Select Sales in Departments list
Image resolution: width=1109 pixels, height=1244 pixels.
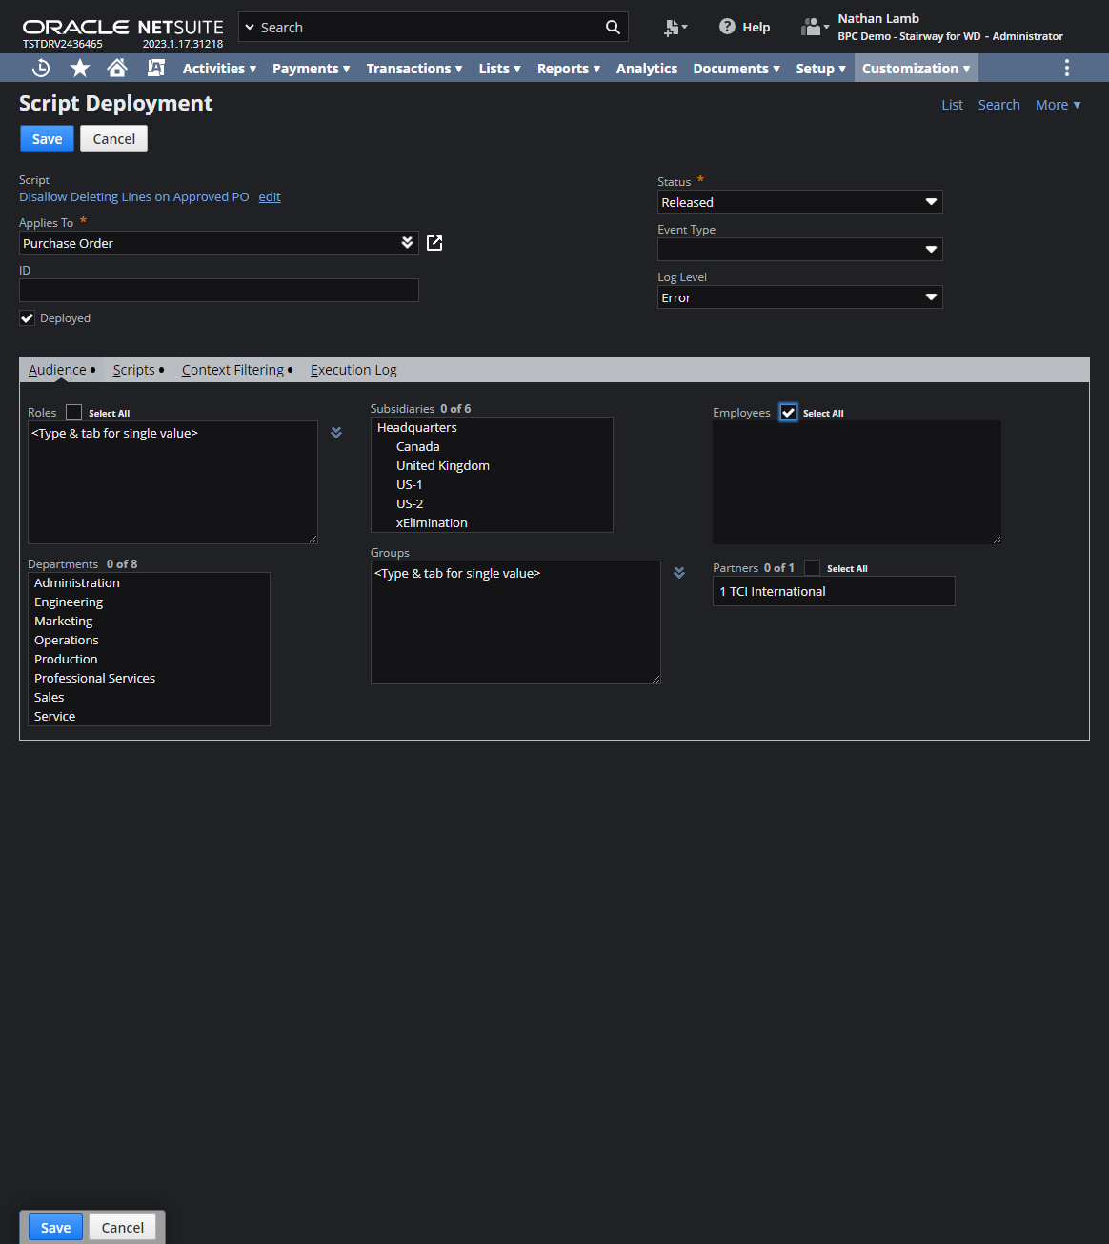[149, 697]
